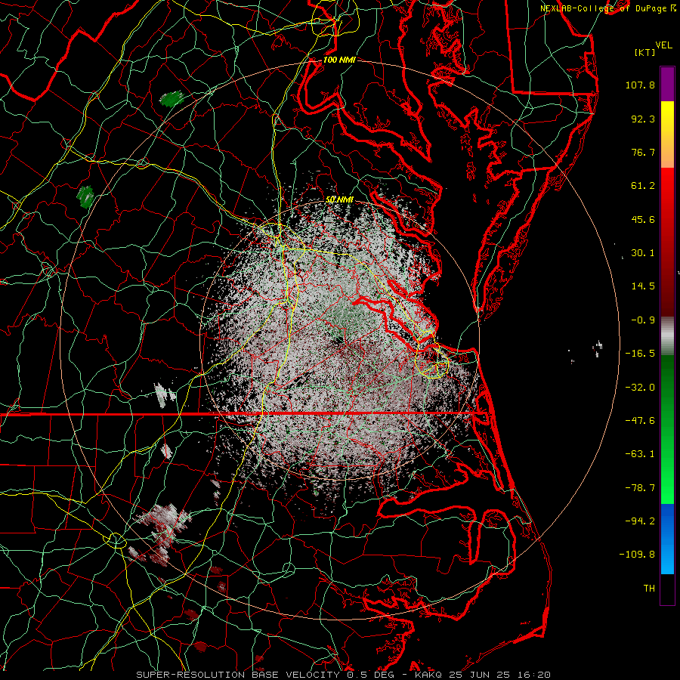Select the 45.6 legend value
The width and height of the screenshot is (680, 680).
tap(643, 219)
